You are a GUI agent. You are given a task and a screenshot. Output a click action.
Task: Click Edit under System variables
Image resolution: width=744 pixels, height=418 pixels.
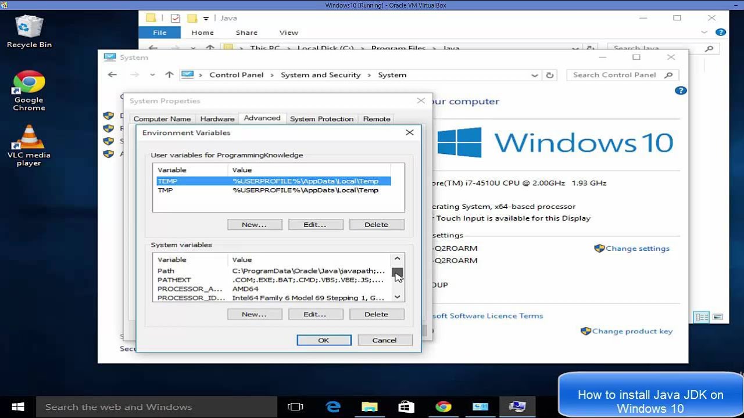pos(315,314)
